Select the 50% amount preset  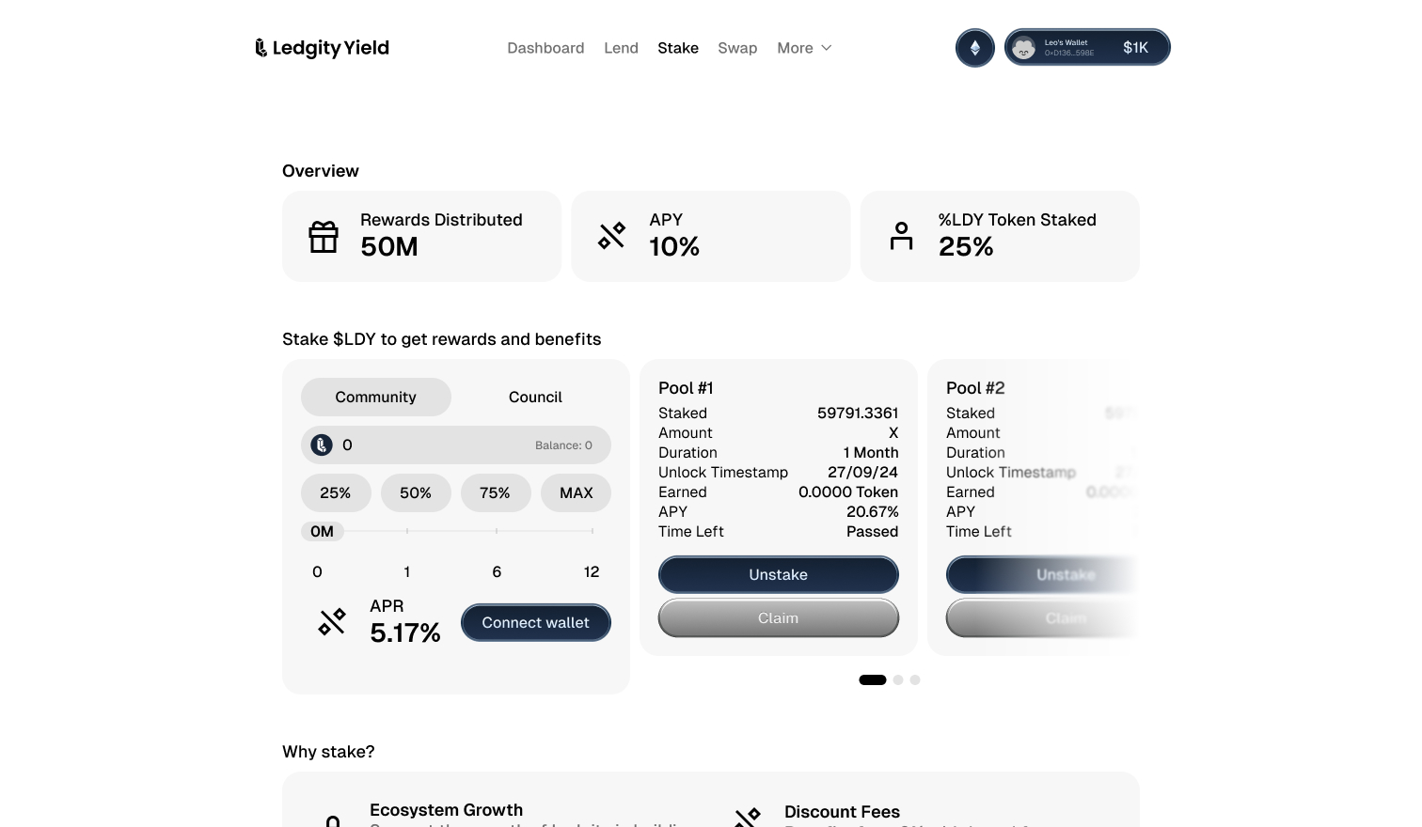[416, 493]
